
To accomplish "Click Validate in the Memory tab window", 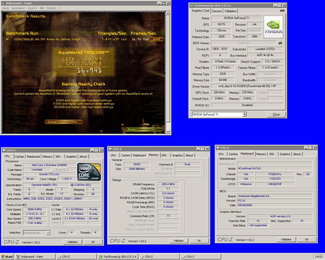I will [178, 241].
